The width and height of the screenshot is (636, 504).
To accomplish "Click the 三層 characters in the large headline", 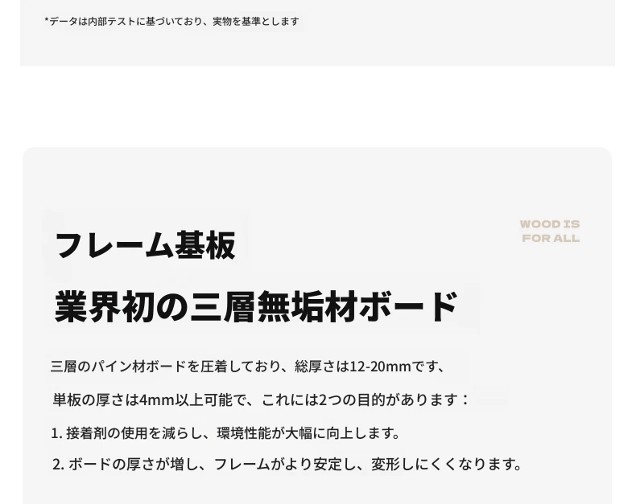I will [223, 307].
